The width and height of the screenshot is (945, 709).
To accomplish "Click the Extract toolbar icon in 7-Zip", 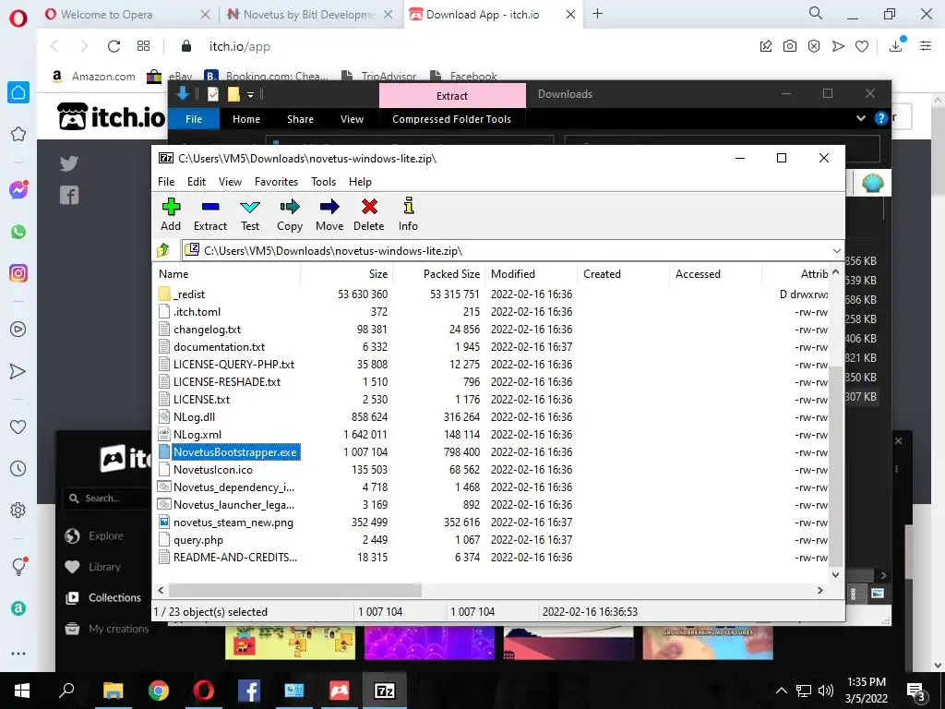I will click(210, 214).
